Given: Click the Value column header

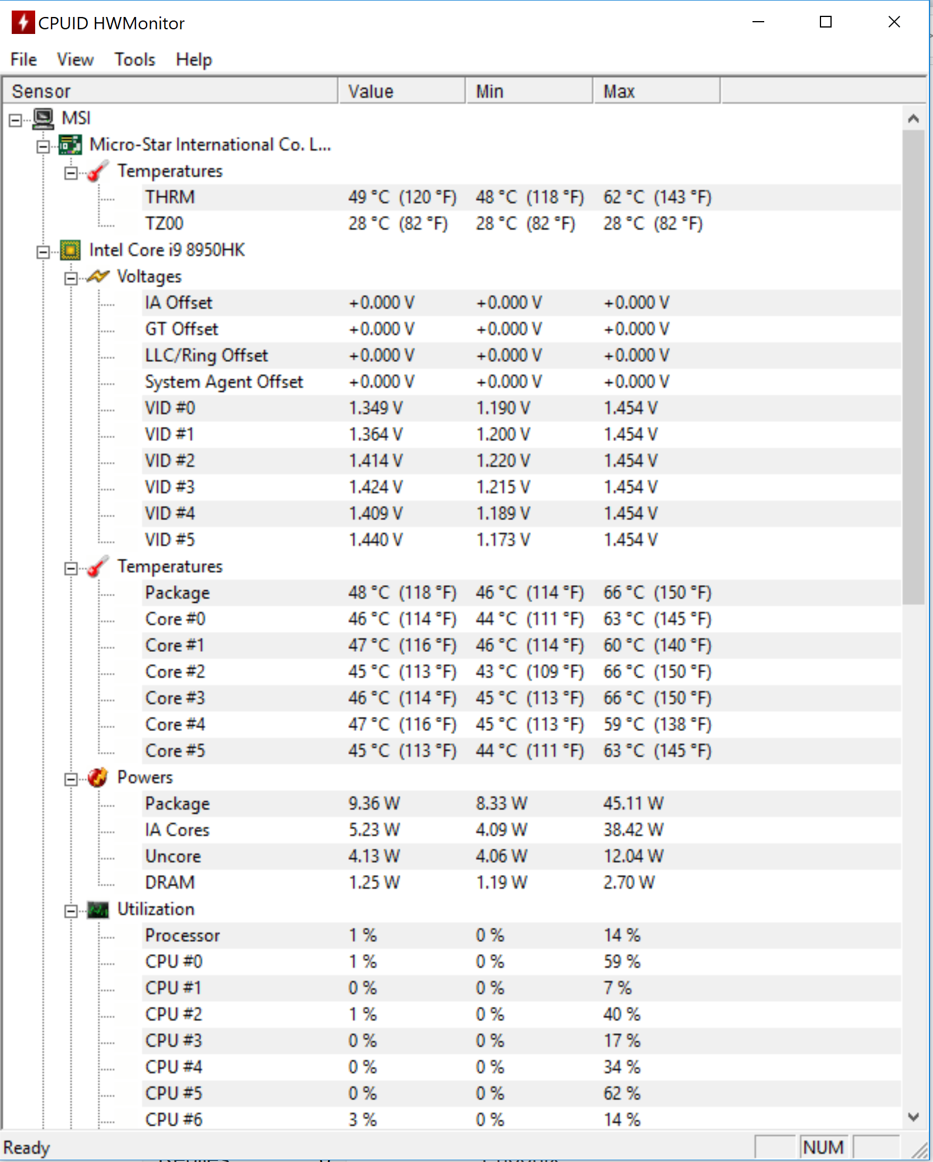Looking at the screenshot, I should [x=402, y=91].
